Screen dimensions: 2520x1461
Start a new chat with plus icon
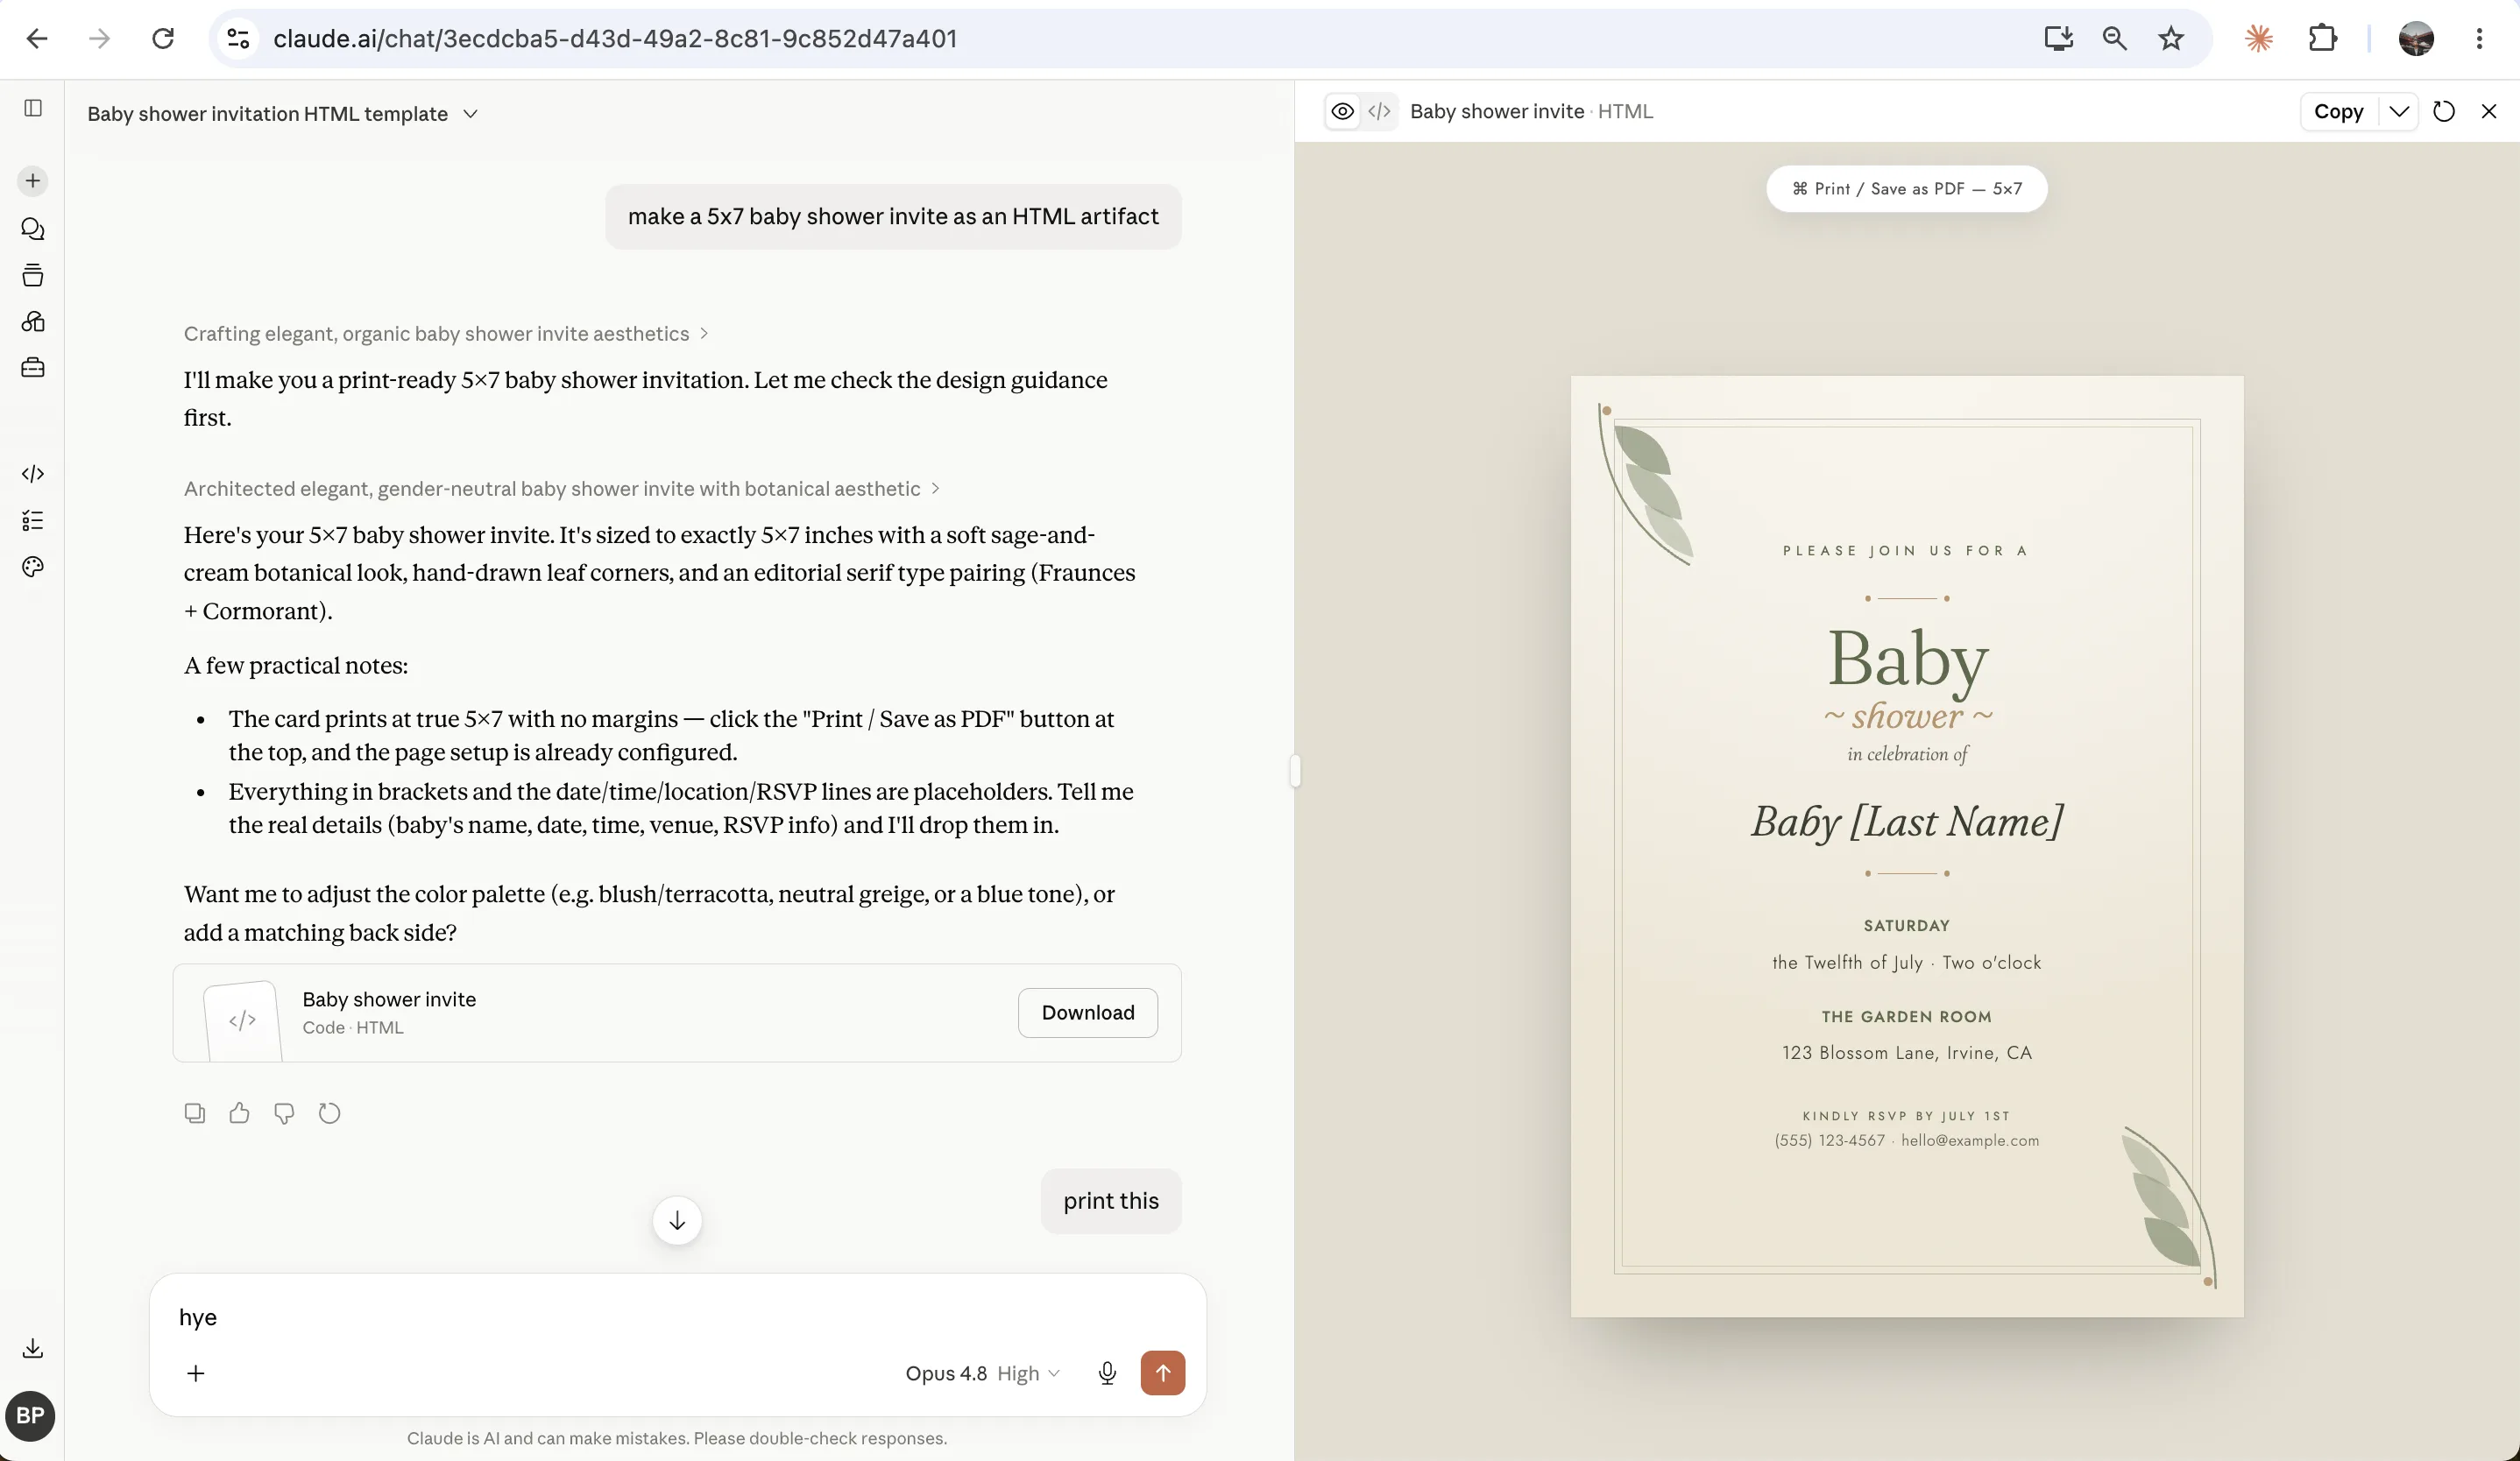coord(33,181)
